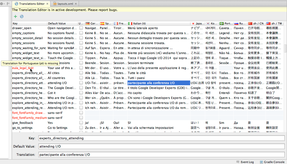The width and height of the screenshot is (287, 164).
Task: Select the 'Sessioni terminate' Italian cell
Action: click(159, 63)
